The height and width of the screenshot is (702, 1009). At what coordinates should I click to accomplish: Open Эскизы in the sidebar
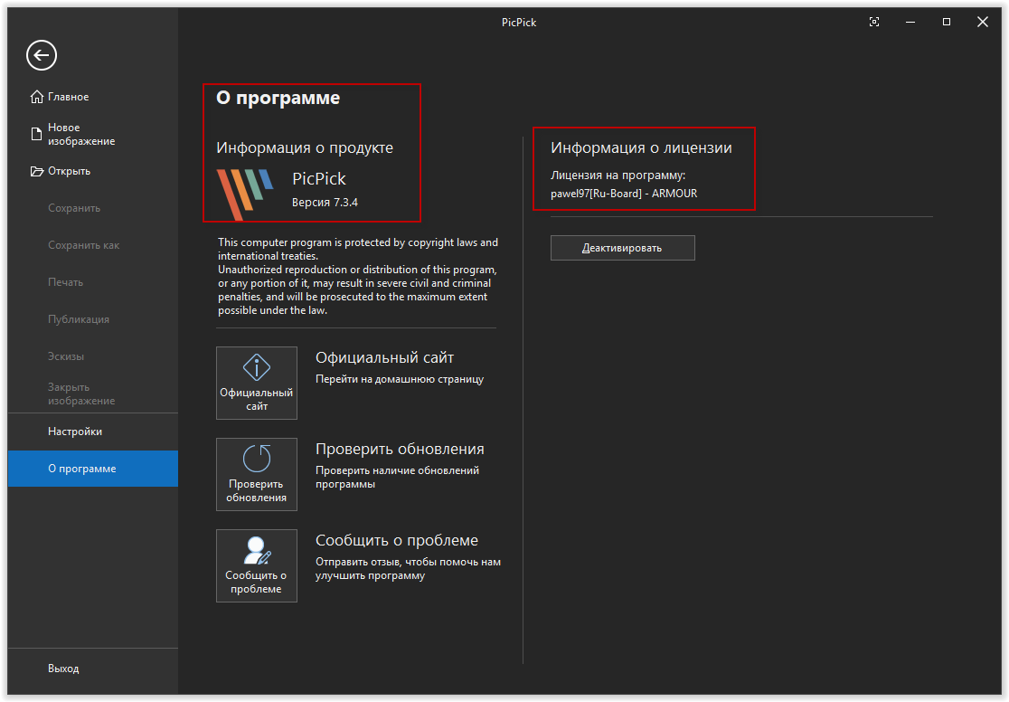click(92, 356)
